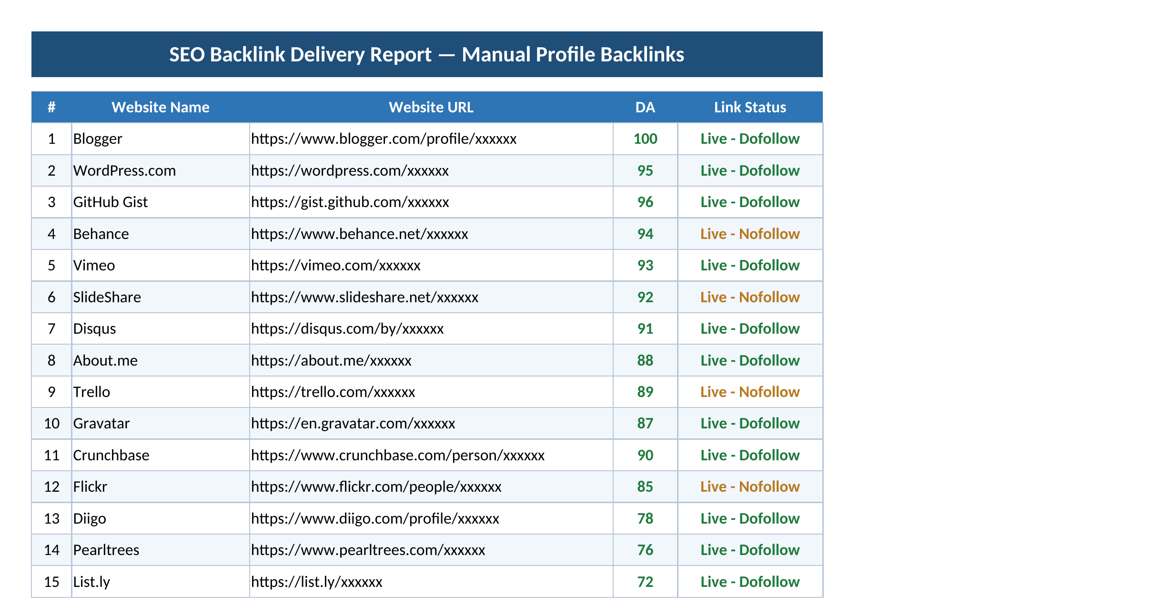The width and height of the screenshot is (1153, 605).
Task: Select the DA value '93'
Action: pos(645,265)
